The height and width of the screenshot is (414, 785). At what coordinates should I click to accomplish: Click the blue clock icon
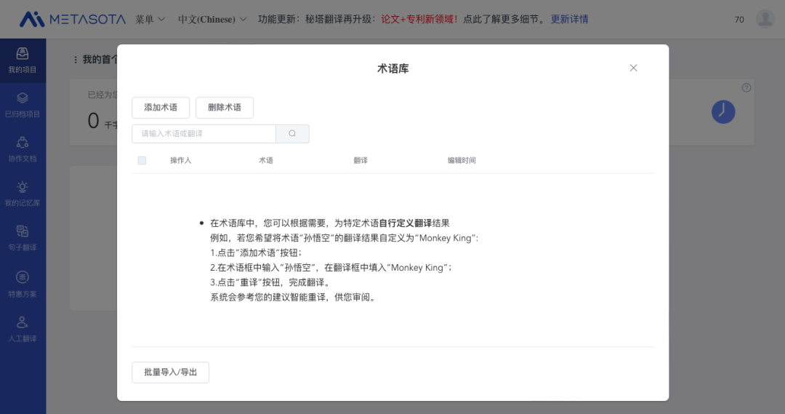722,111
